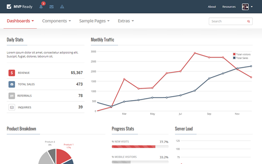Screen dimensions: 262x164
Task: Click the 39 inquiries value
Action: 80,107
